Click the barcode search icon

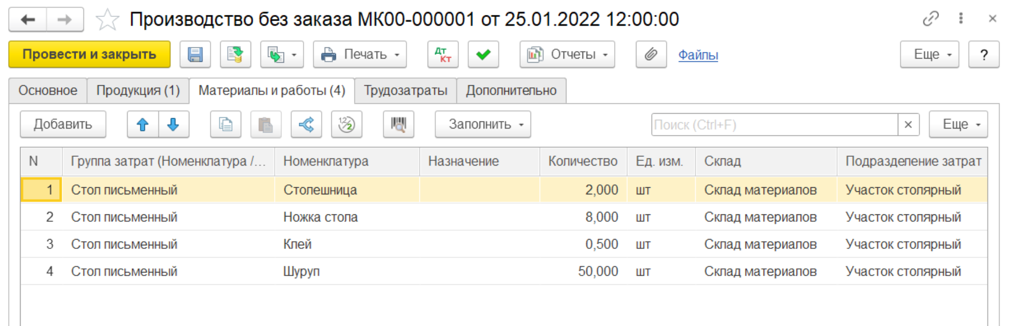(x=398, y=124)
